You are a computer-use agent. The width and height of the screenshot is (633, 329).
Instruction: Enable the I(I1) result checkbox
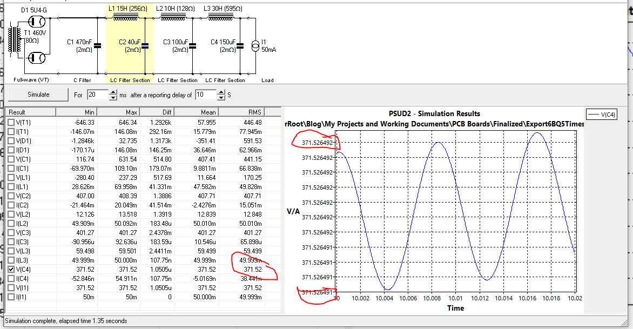click(11, 297)
